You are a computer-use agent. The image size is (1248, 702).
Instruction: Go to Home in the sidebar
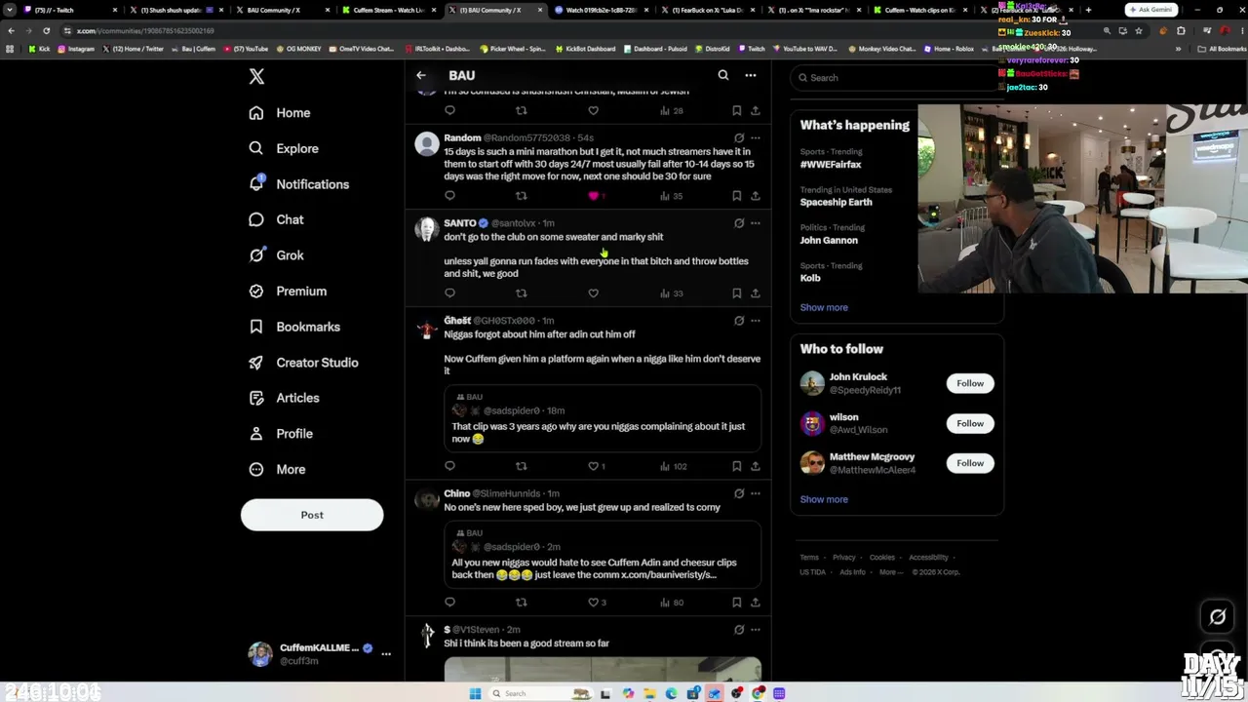[279, 113]
